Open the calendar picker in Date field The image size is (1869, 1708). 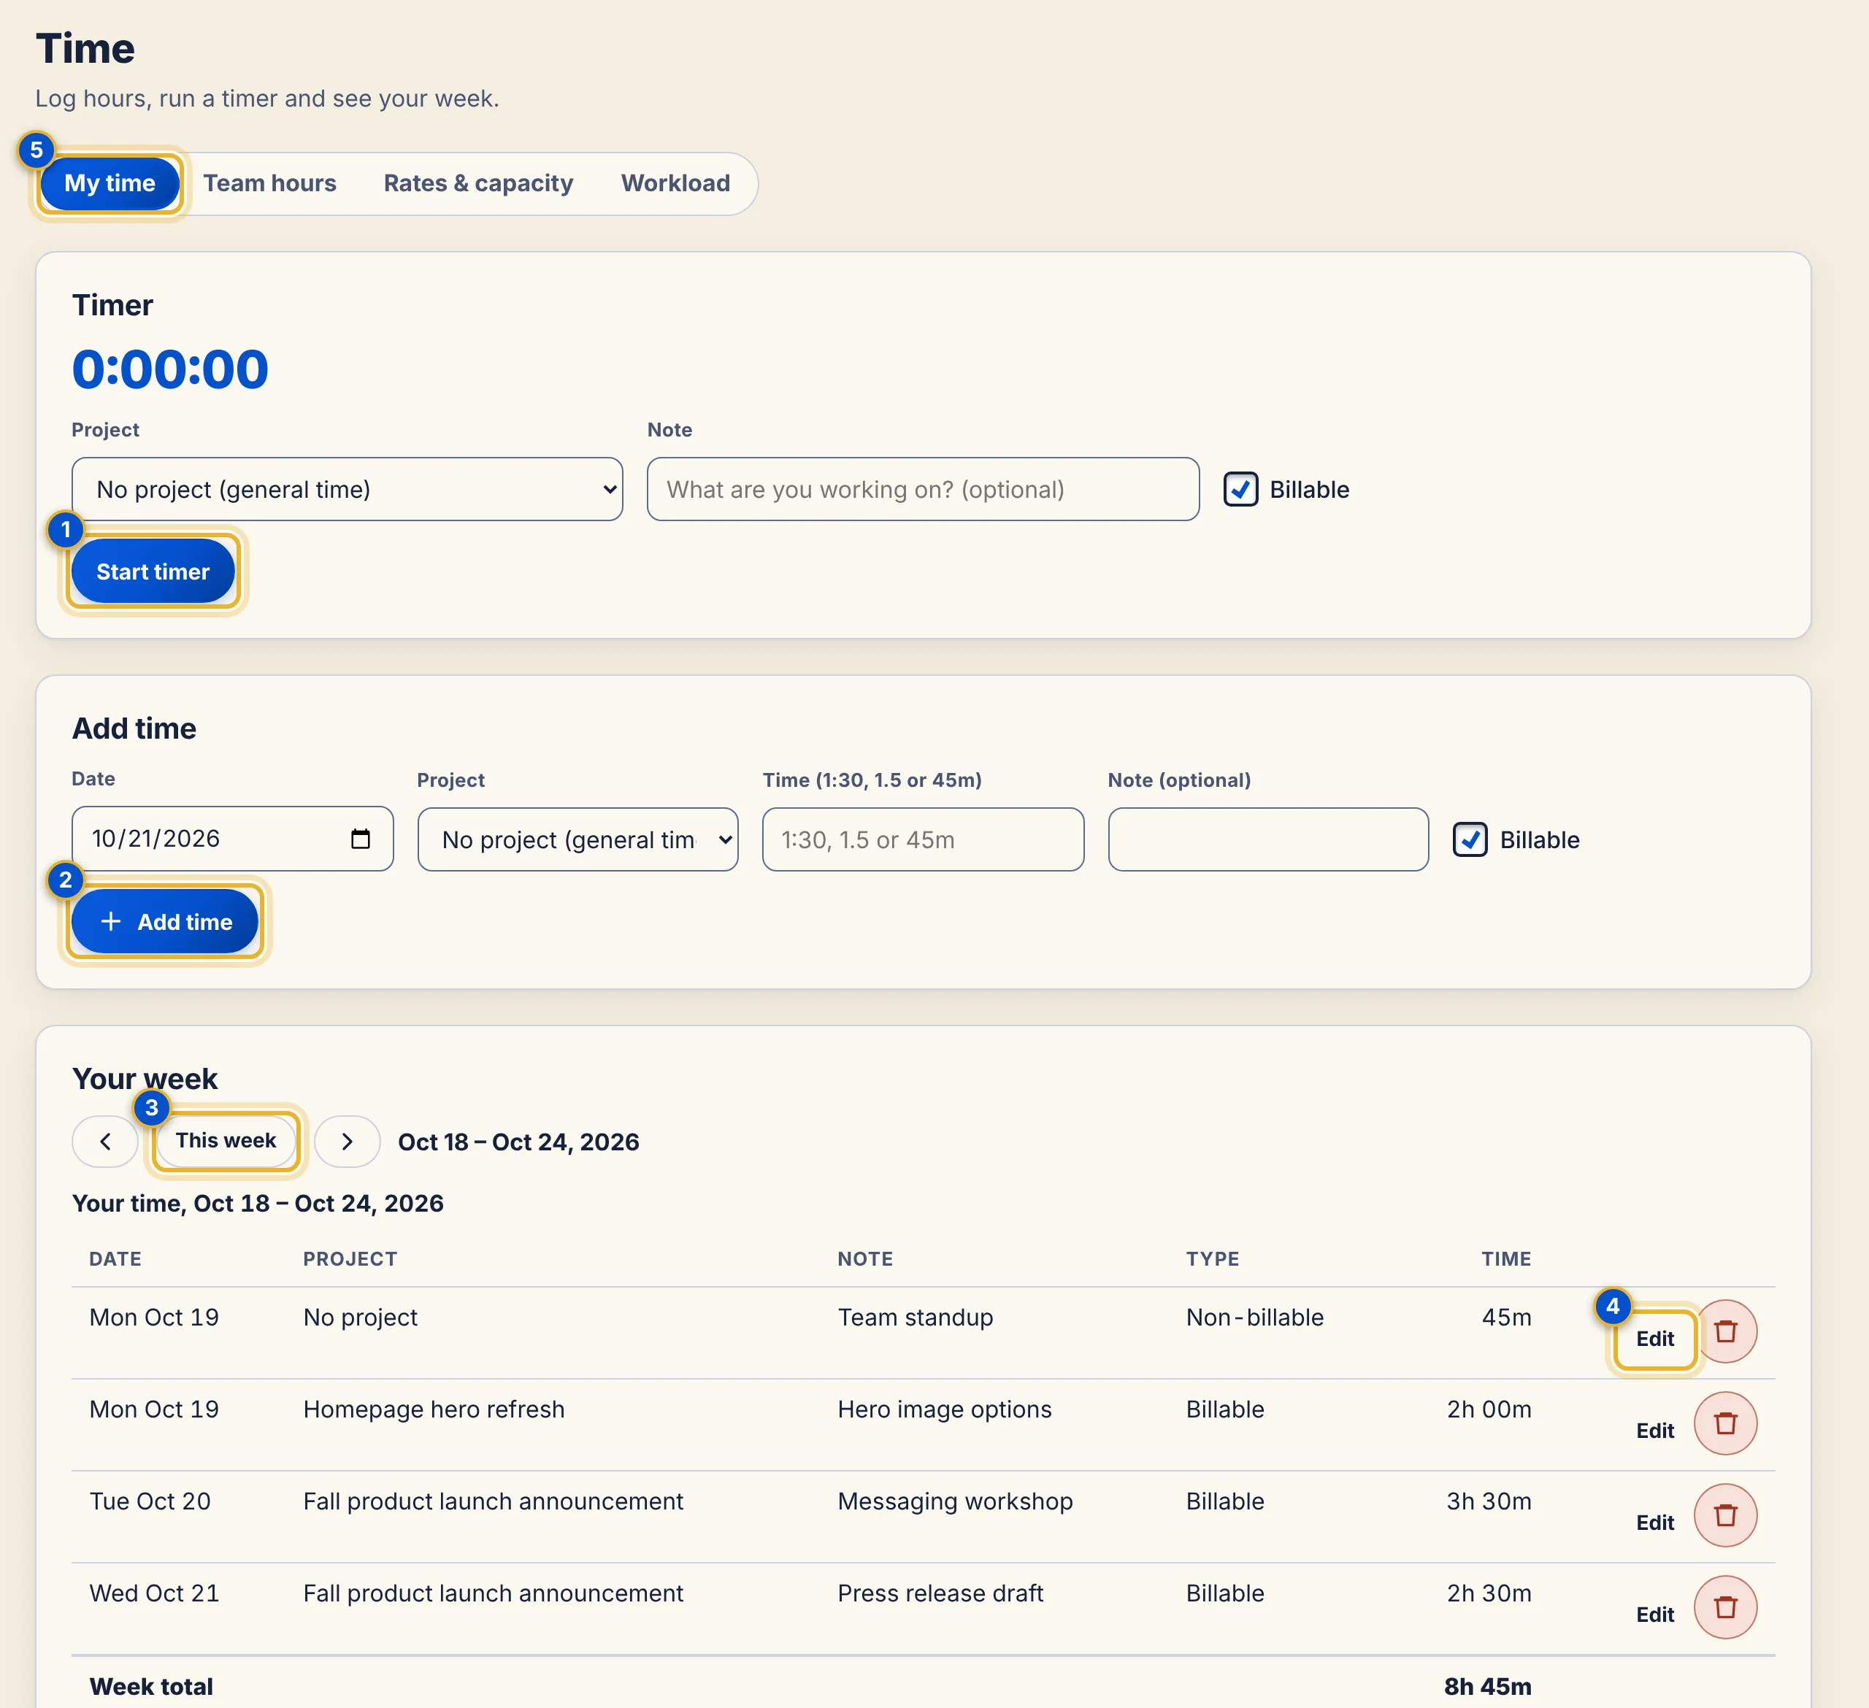coord(361,839)
